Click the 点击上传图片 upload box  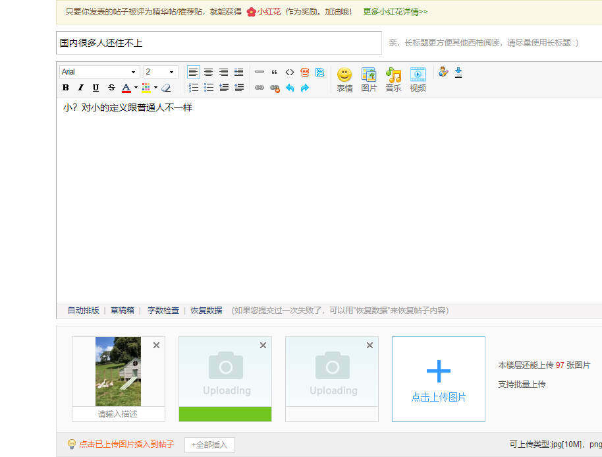pos(439,379)
